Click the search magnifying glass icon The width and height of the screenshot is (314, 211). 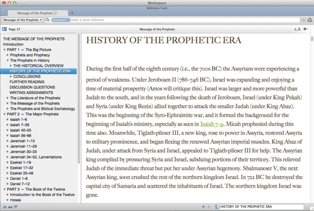pos(48,20)
